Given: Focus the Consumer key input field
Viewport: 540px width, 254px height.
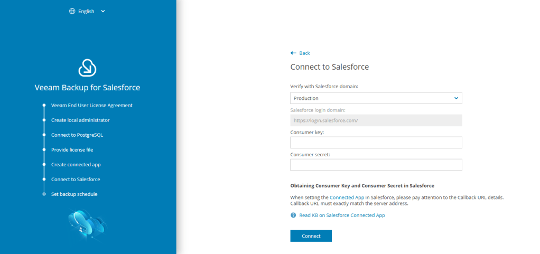Looking at the screenshot, I should tap(376, 143).
